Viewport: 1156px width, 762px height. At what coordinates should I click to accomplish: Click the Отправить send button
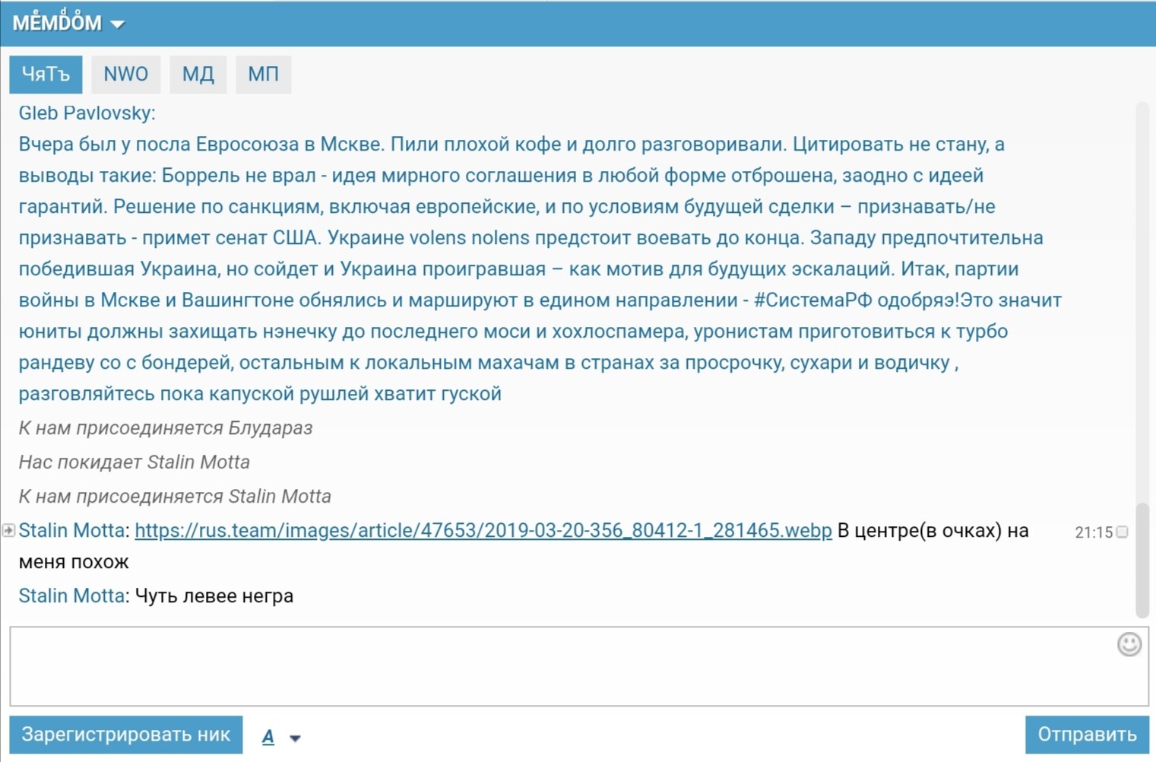pos(1086,735)
